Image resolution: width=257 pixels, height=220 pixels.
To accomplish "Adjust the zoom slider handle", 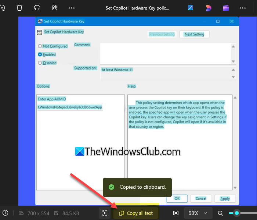I will point(237,213).
